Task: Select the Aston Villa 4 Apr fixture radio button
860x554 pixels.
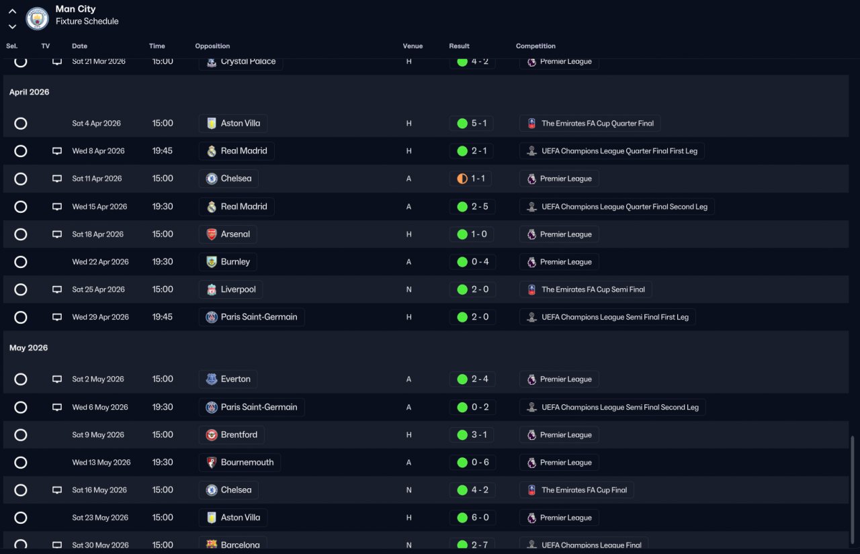Action: (21, 124)
